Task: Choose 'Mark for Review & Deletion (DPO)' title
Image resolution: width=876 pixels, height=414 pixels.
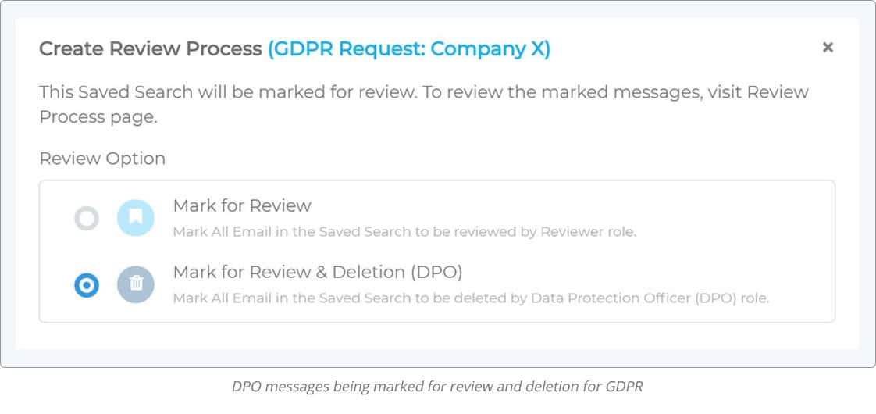Action: [x=318, y=272]
